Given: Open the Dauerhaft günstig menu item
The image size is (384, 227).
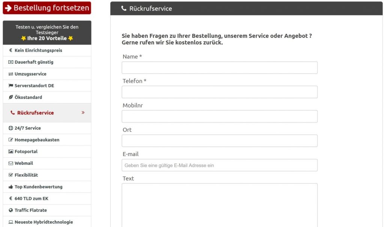Looking at the screenshot, I should (47, 62).
